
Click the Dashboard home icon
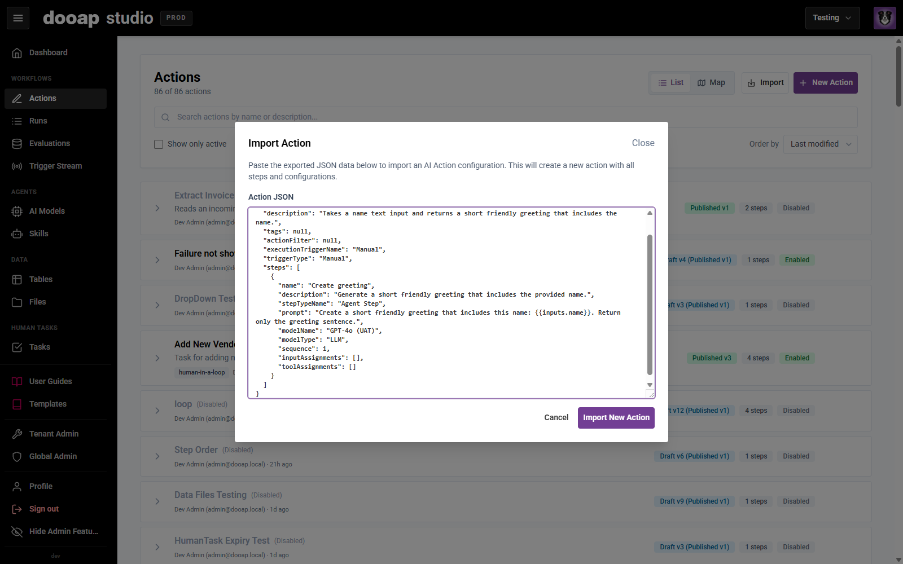click(17, 52)
